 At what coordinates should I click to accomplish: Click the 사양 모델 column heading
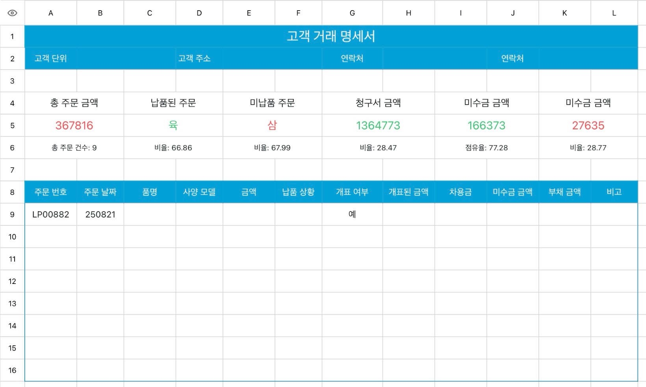point(199,192)
